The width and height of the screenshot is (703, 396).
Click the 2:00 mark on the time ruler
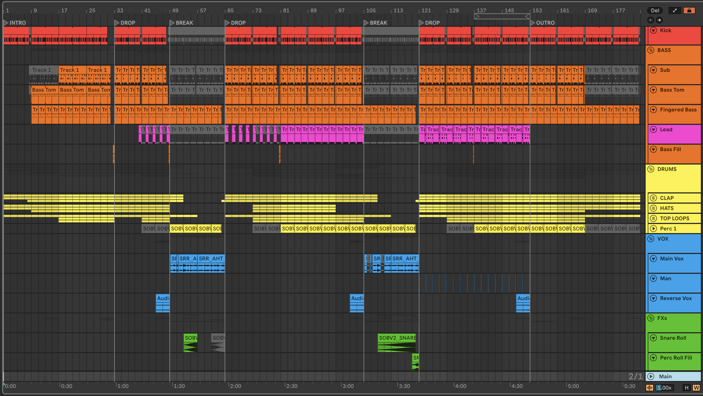click(x=235, y=386)
